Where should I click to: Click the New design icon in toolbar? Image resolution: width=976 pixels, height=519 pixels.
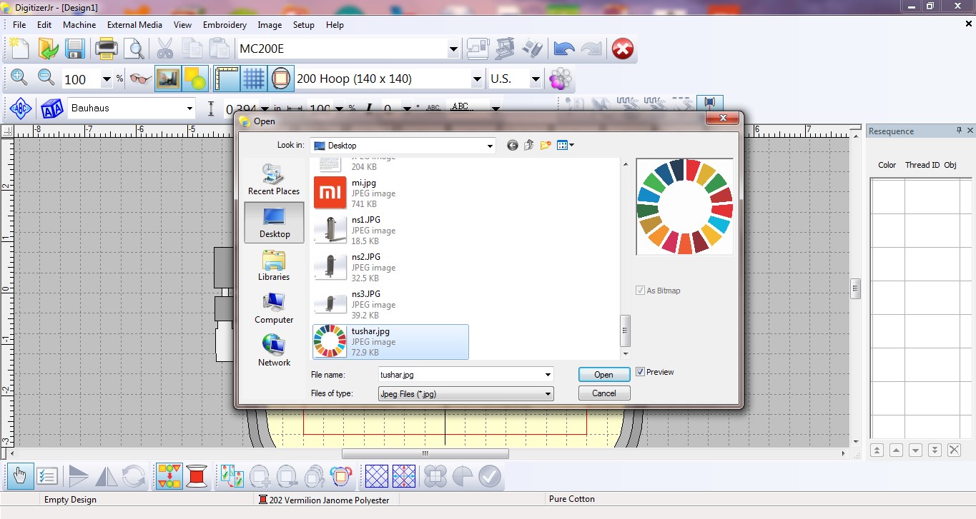tap(19, 49)
